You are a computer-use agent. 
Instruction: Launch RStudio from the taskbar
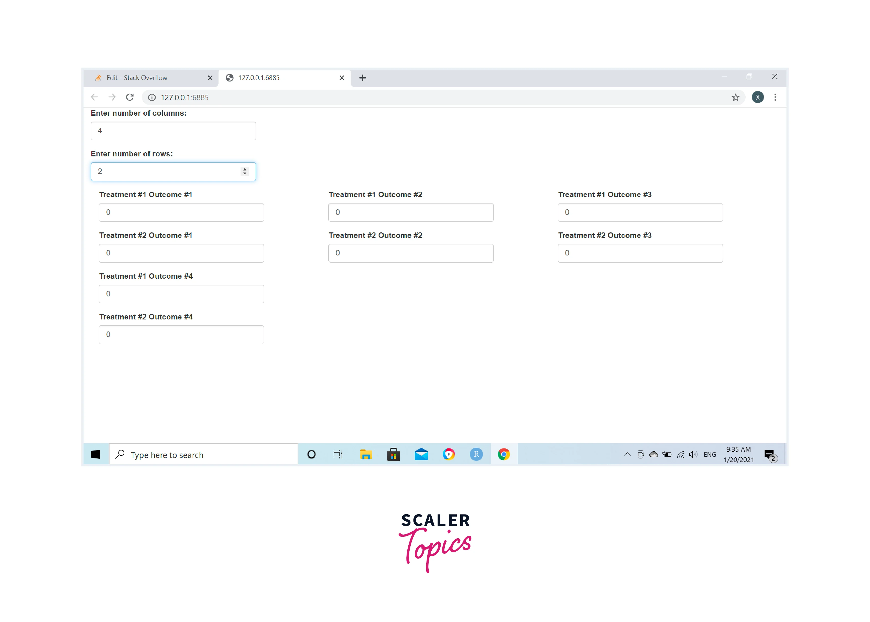pos(476,455)
